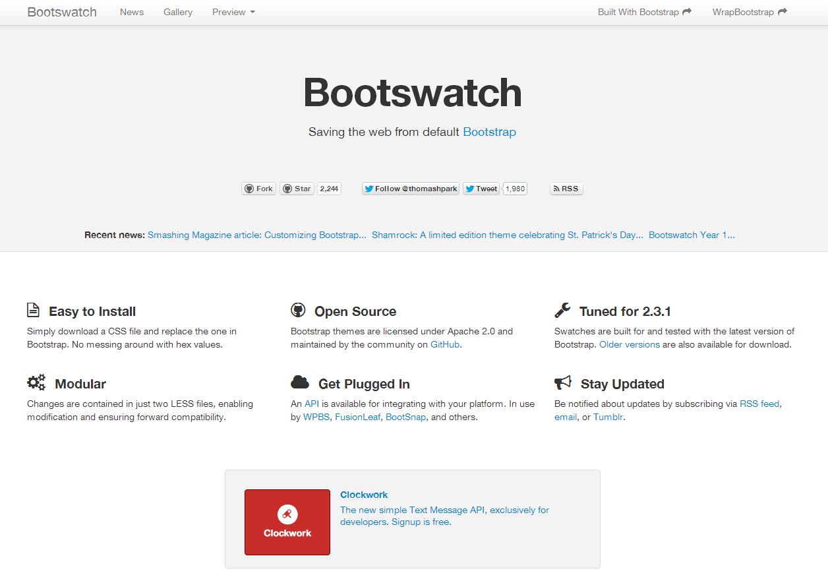
Task: Open the Tumblr link
Action: [608, 417]
